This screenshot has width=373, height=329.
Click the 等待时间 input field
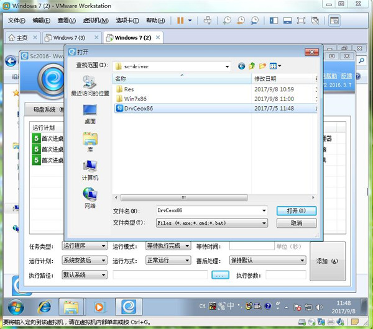click(252, 246)
